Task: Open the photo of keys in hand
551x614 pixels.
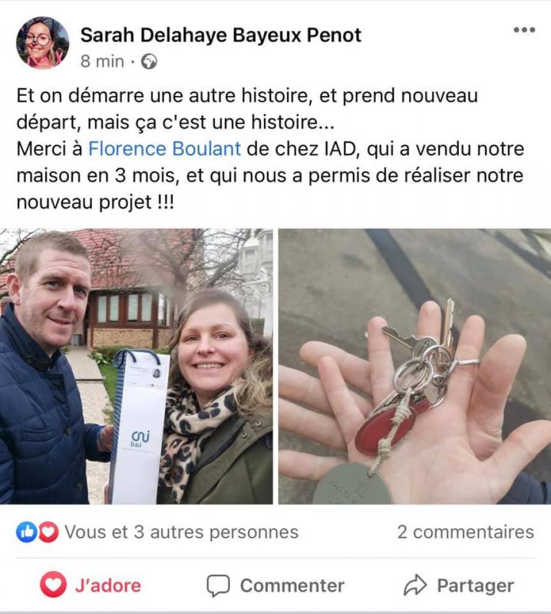Action: pos(414,366)
